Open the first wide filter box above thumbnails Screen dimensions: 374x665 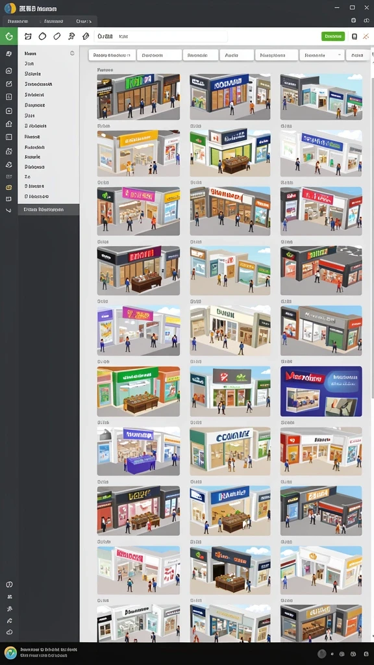(x=112, y=55)
